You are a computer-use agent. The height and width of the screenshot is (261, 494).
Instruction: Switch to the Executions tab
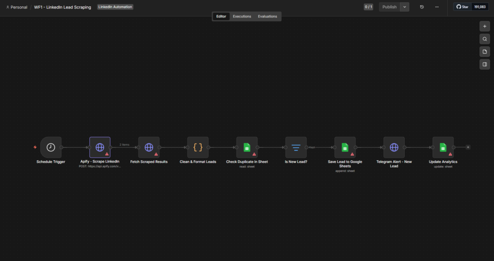point(242,16)
